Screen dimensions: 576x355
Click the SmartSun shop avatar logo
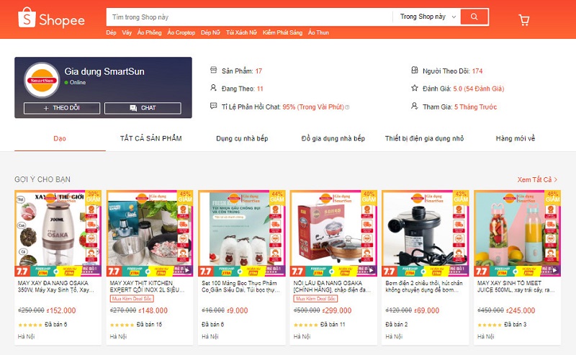42,80
